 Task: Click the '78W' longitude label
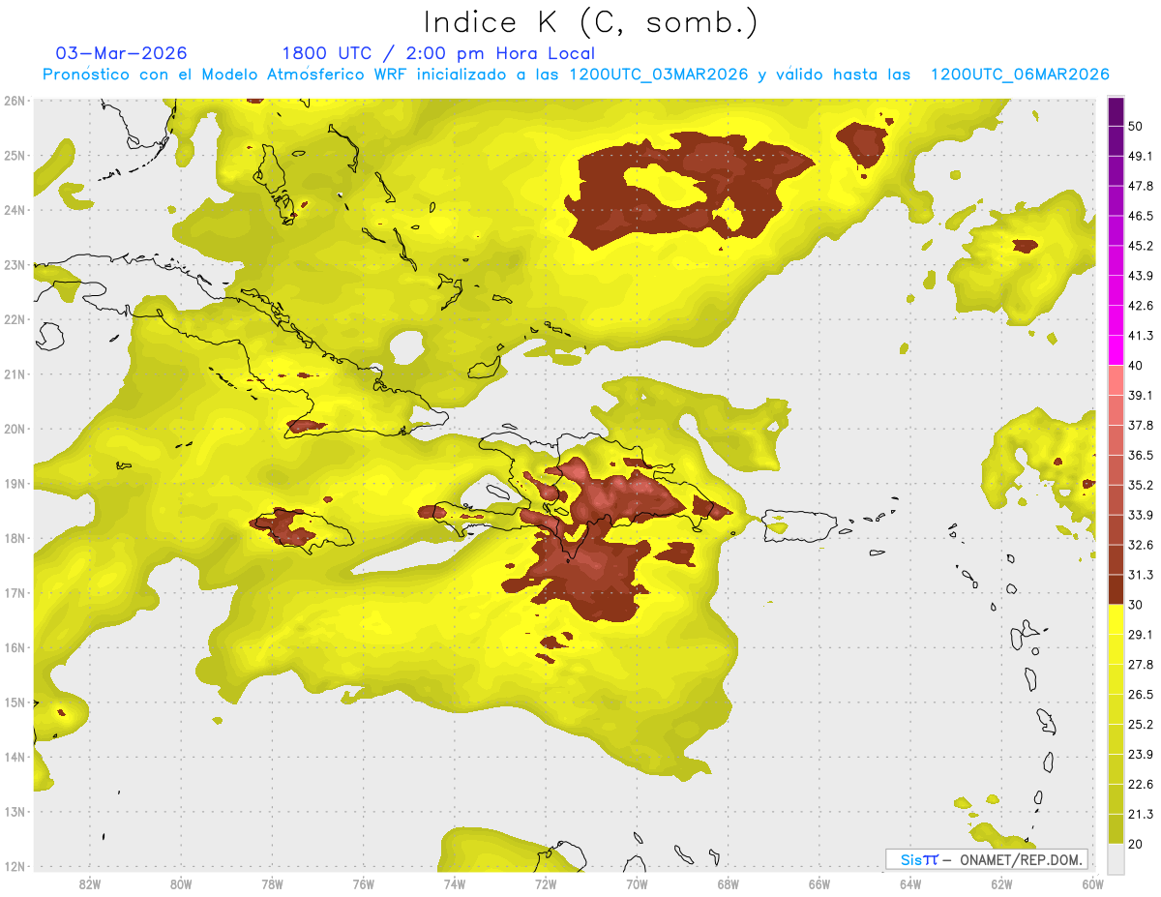[x=272, y=883]
